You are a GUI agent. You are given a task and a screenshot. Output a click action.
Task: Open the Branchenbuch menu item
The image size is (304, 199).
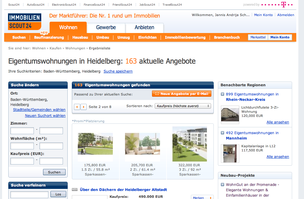point(227,37)
